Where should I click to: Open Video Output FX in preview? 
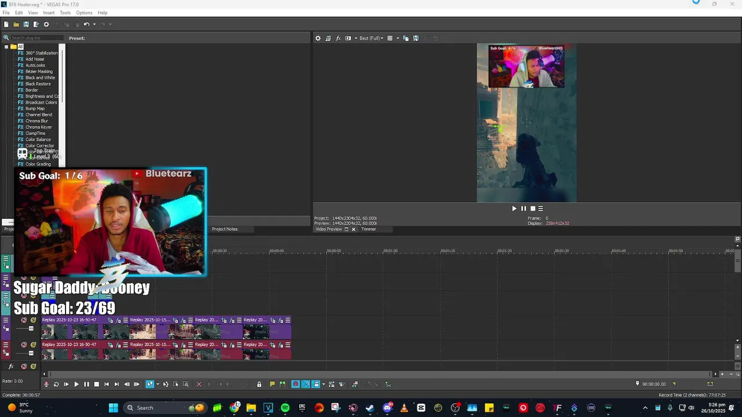[338, 38]
